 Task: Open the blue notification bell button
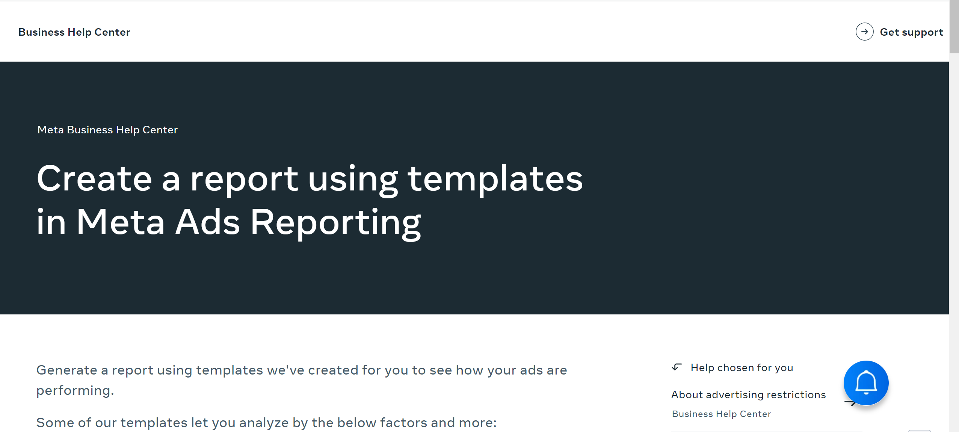866,383
